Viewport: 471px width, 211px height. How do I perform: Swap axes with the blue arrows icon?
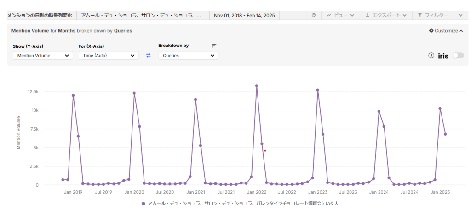tap(149, 56)
